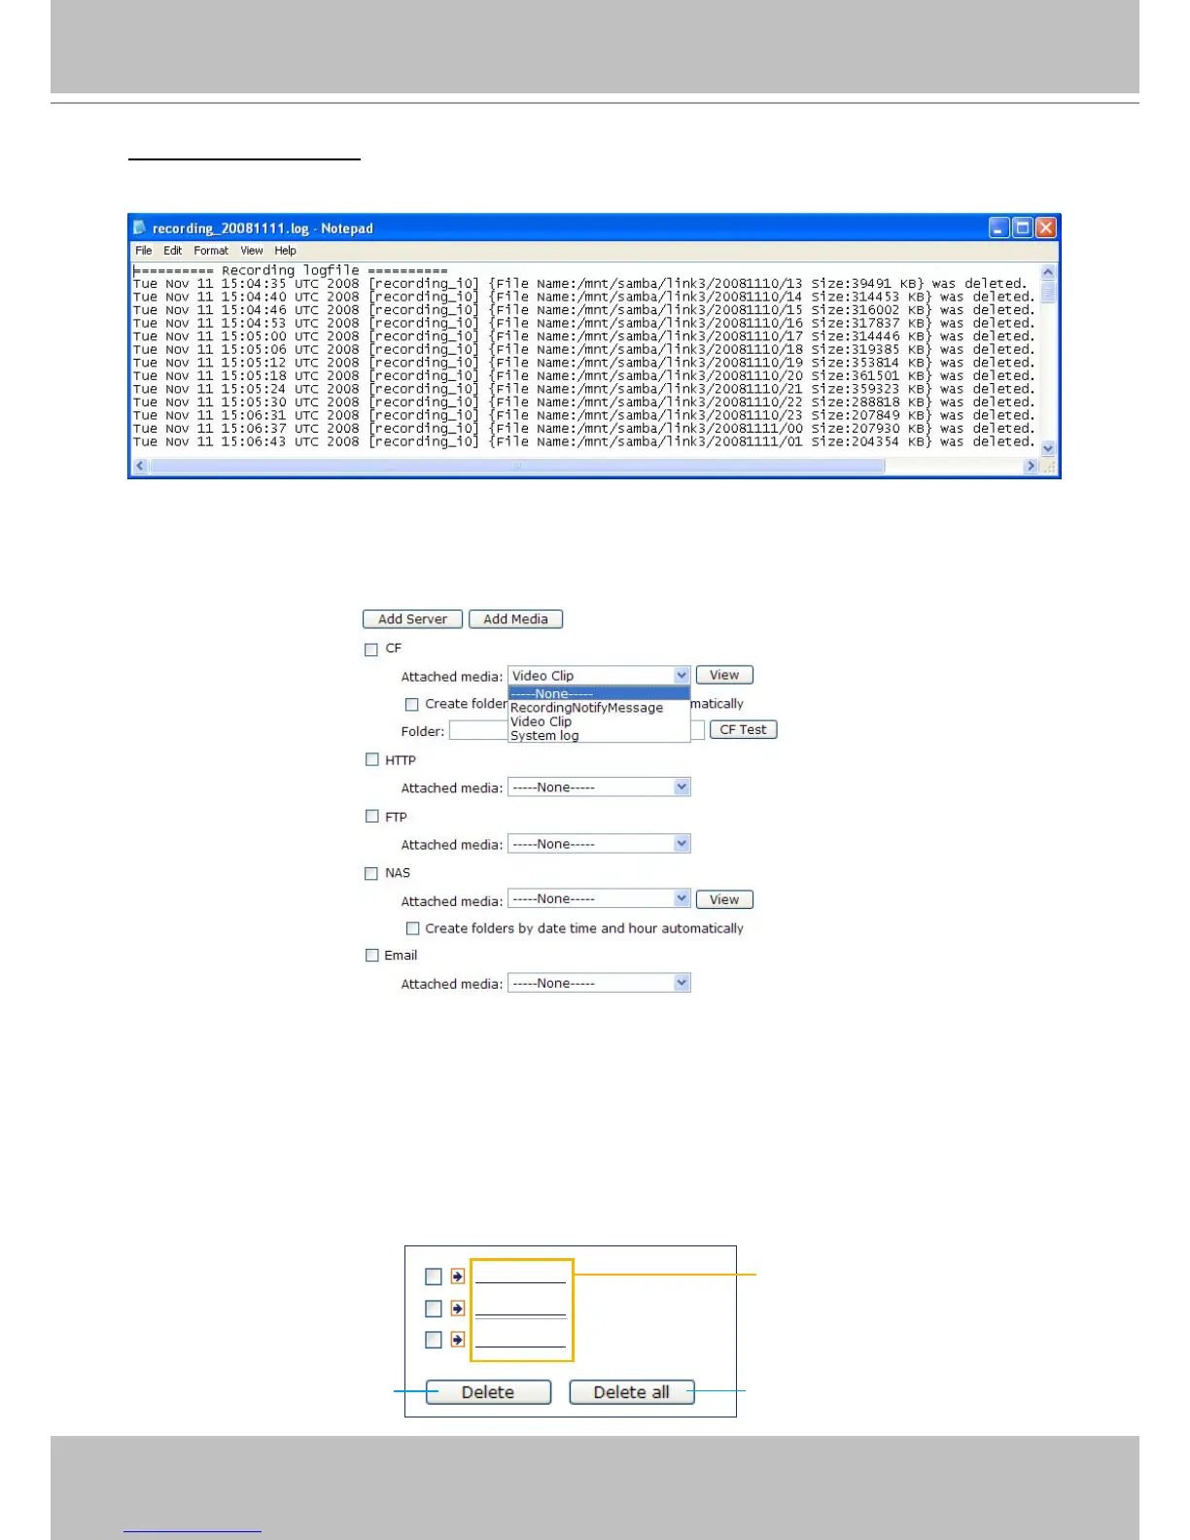Viewport: 1190px width, 1540px height.
Task: Choose Video Clip from the open dropdown list
Action: click(x=599, y=721)
